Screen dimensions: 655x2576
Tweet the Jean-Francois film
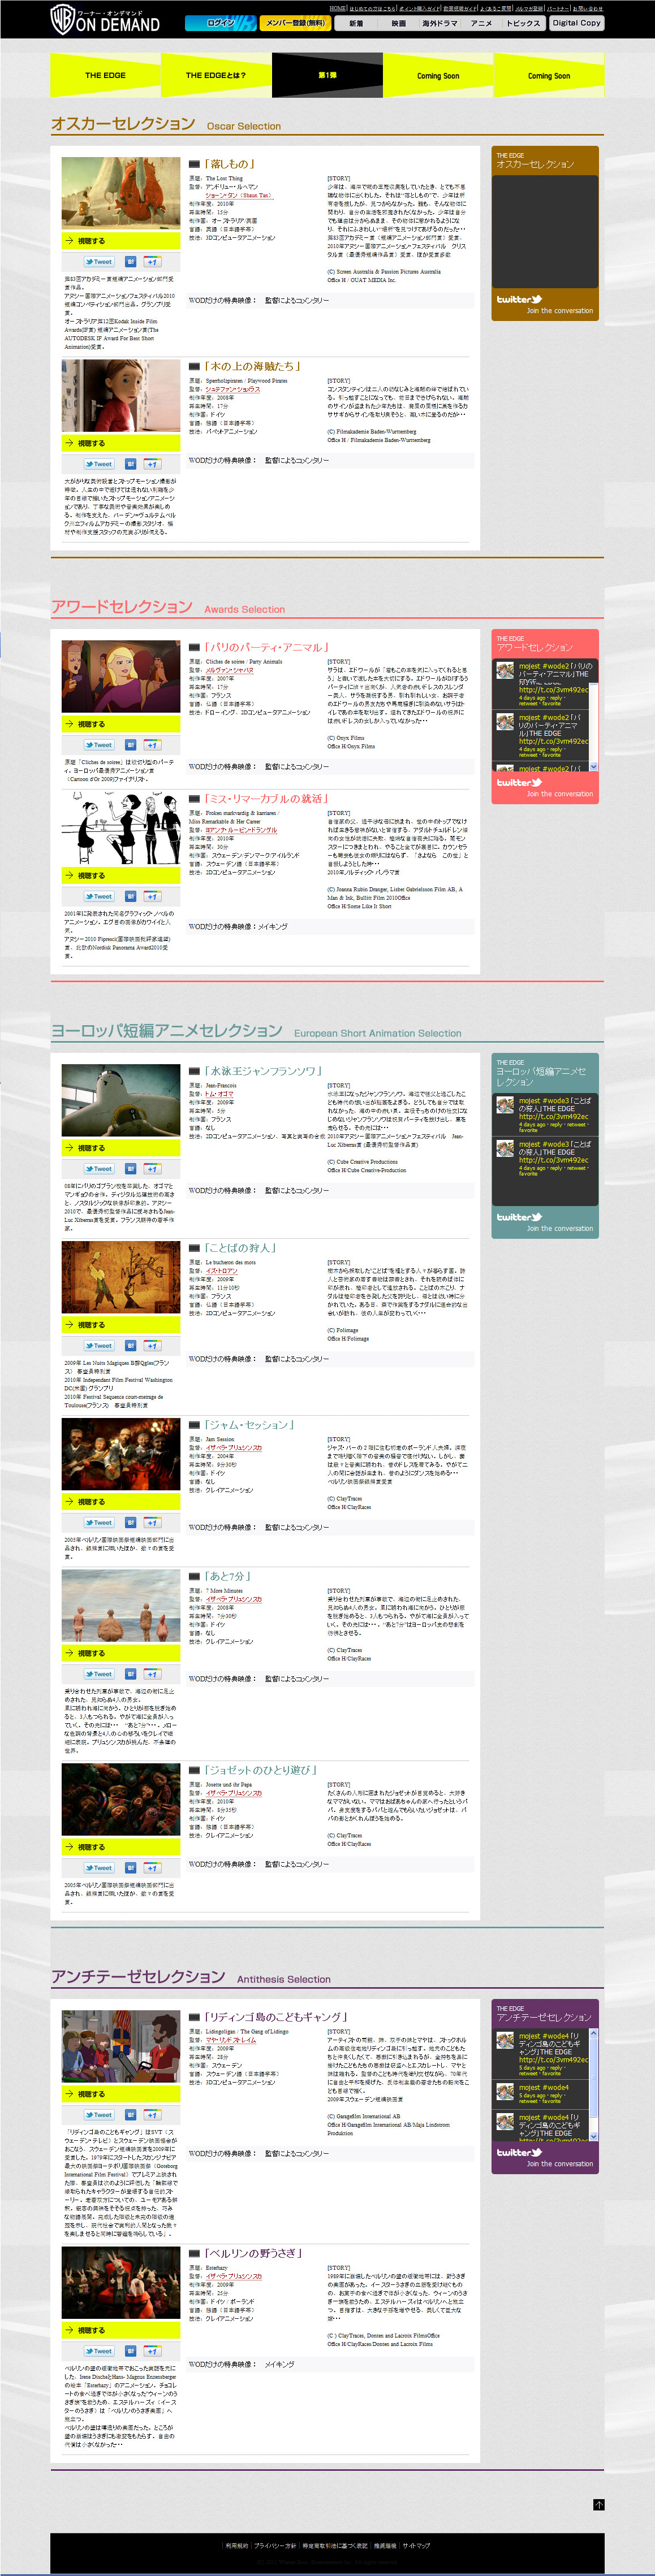click(x=99, y=1168)
